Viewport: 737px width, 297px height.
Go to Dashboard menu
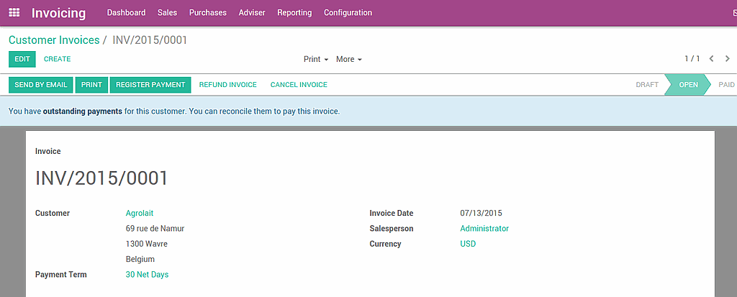126,13
